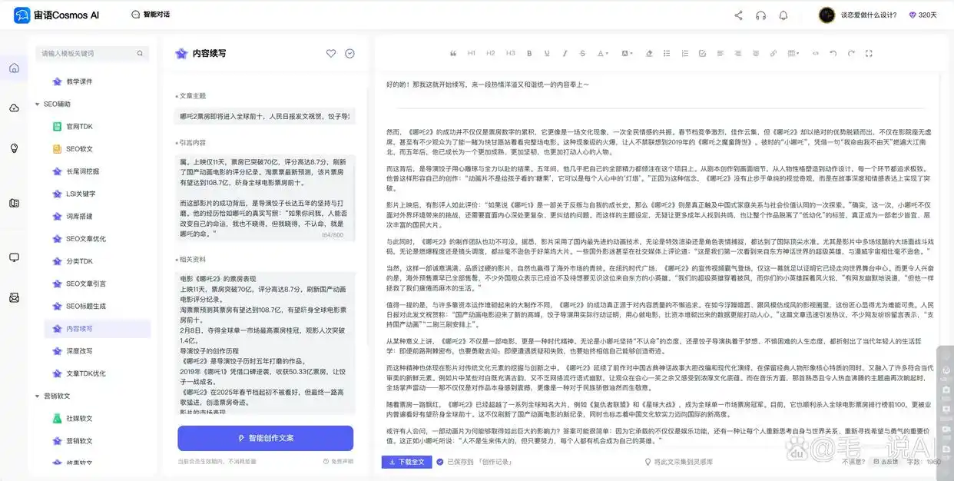Viewport: 954px width, 481px height.
Task: Open the notifications bell
Action: (x=783, y=15)
